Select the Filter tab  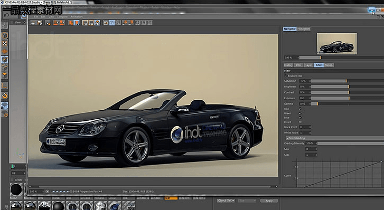[x=319, y=65]
